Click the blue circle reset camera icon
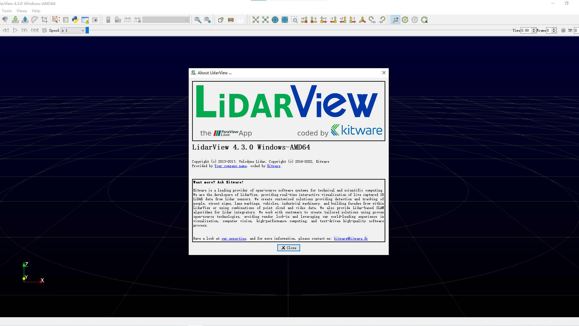 (275, 20)
